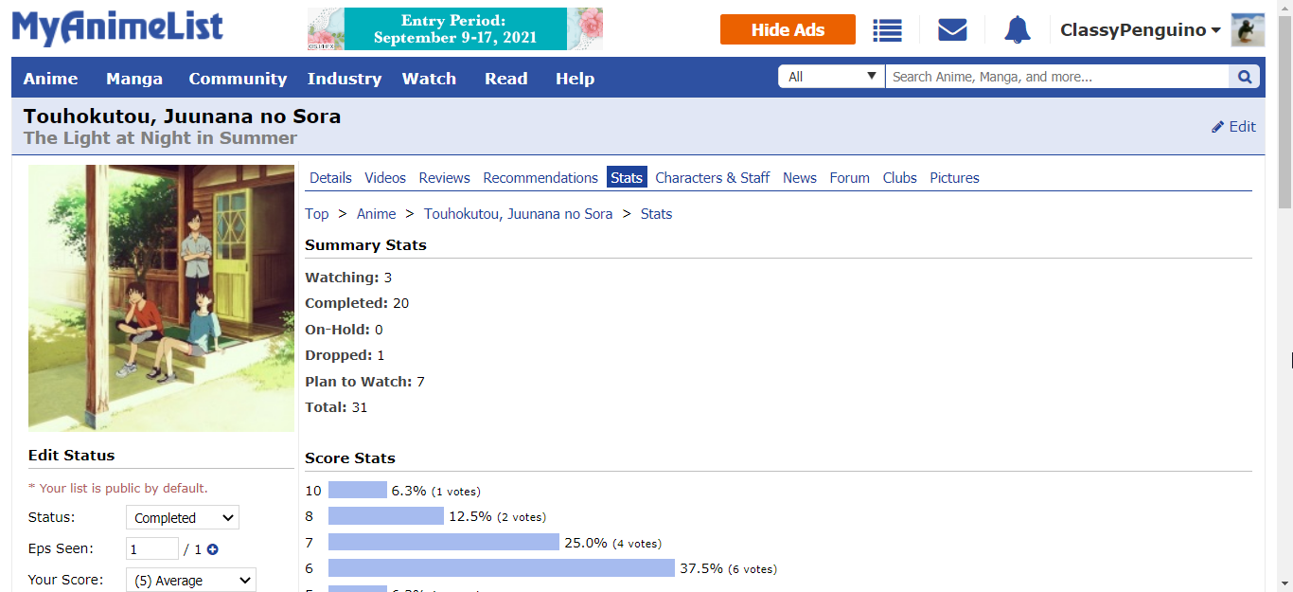This screenshot has width=1293, height=592.
Task: Click the 'Summary Stats' heading
Action: 365,245
